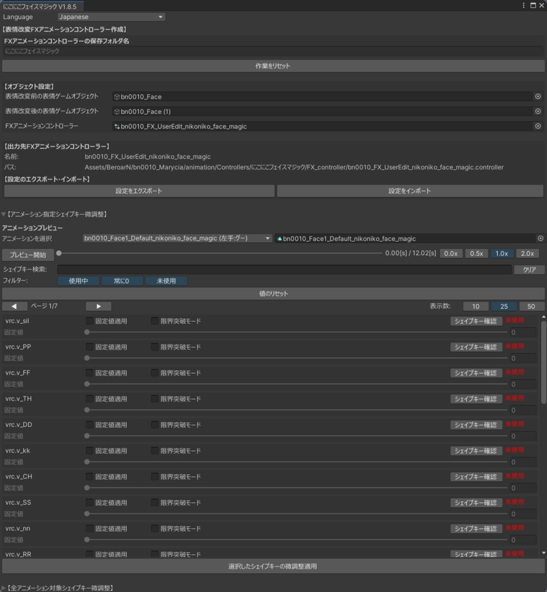Click the 作業をリセット button
This screenshot has width=547, height=592.
(x=273, y=66)
